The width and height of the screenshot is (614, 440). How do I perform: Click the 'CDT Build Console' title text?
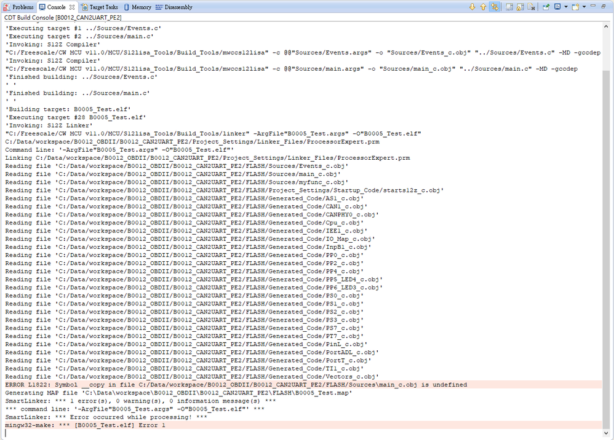pos(63,18)
